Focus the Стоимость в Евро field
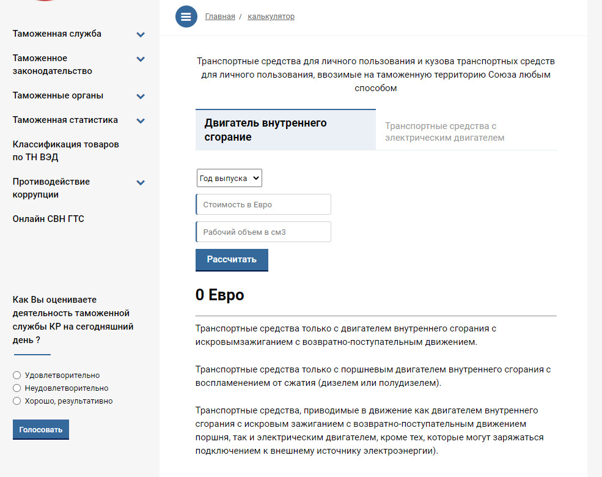This screenshot has width=602, height=477. tap(263, 204)
